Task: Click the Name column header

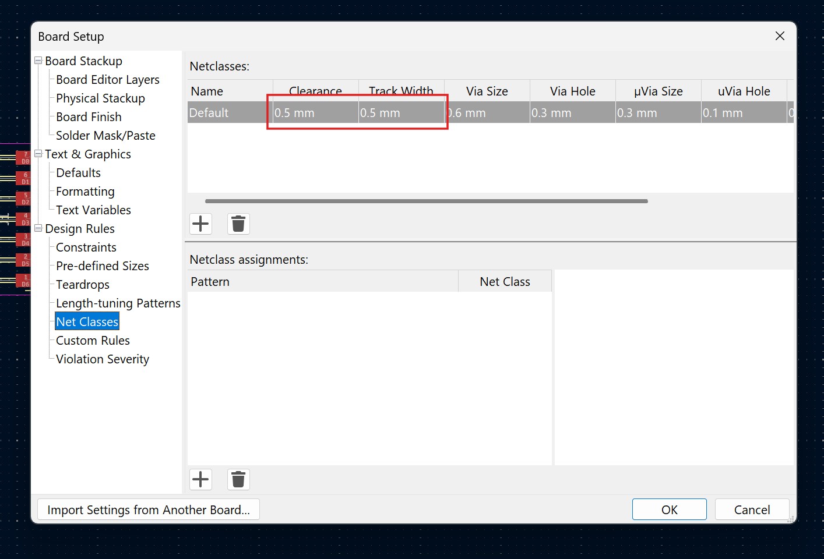Action: pos(230,91)
